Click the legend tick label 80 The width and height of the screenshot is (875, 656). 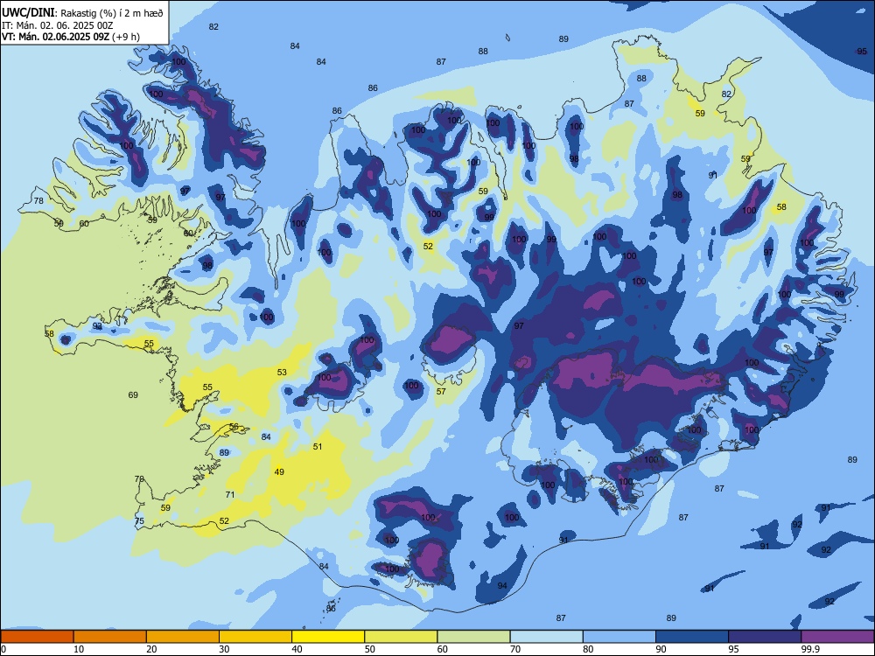[588, 649]
